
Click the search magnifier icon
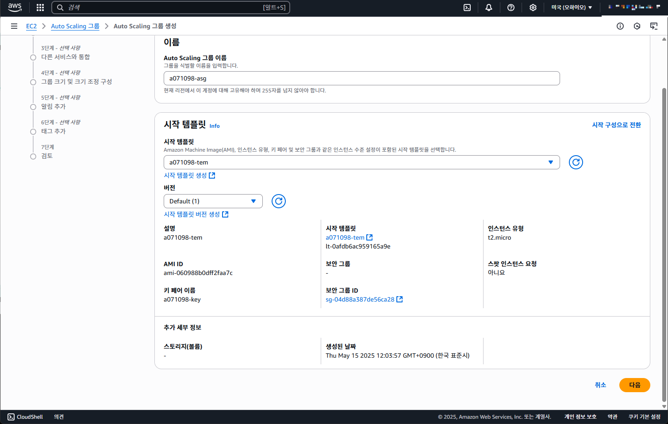pos(60,8)
